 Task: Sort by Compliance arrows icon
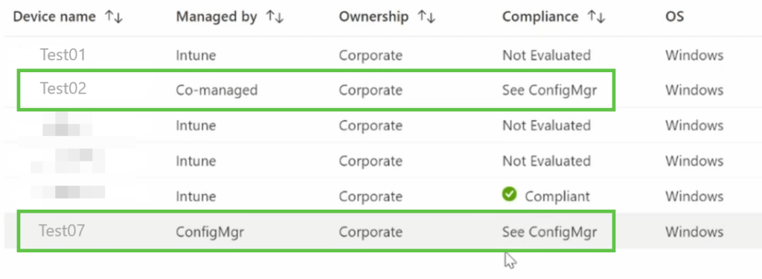(x=596, y=17)
